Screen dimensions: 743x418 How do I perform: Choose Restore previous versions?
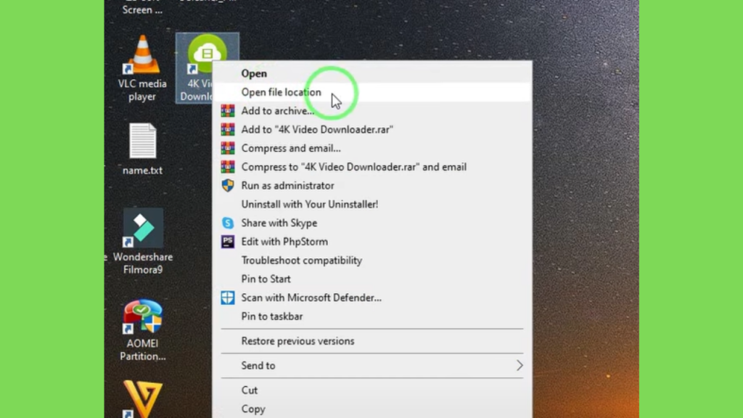(x=372, y=341)
